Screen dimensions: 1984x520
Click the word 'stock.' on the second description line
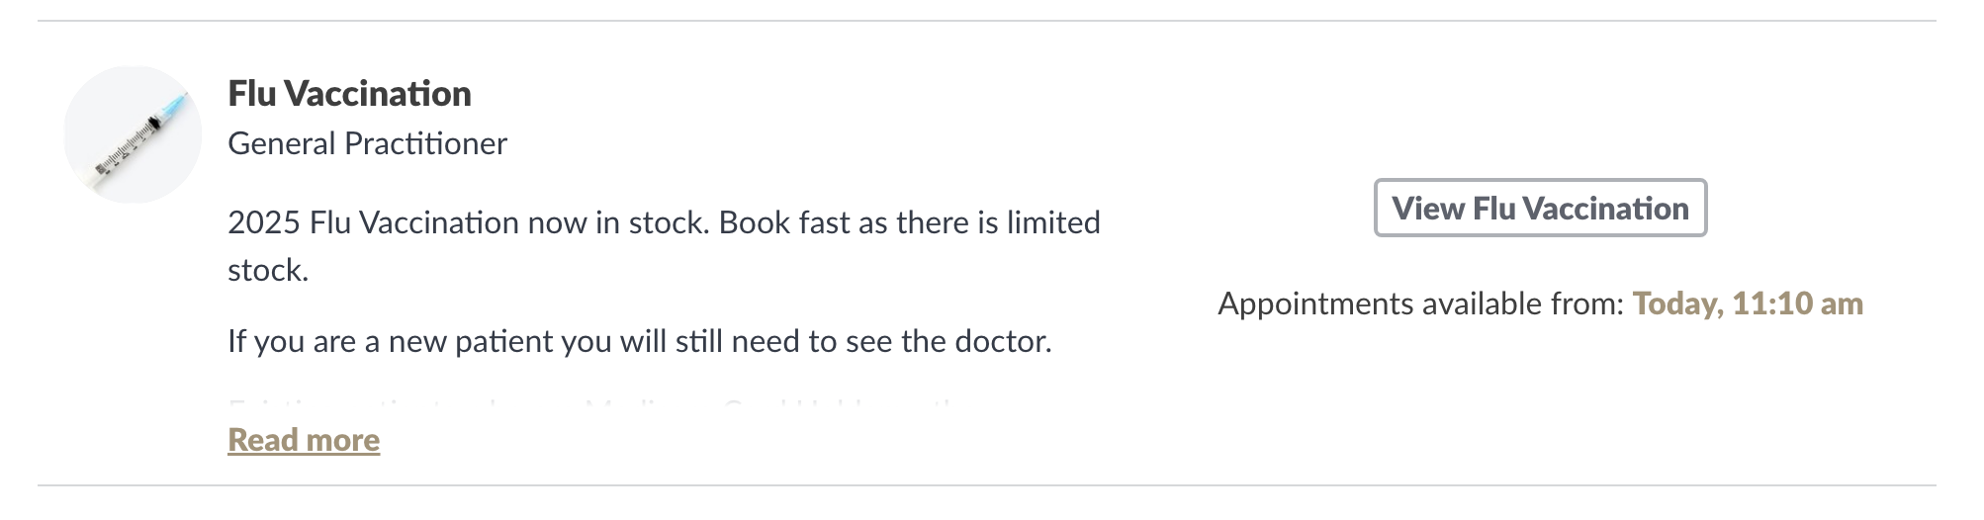tap(268, 270)
